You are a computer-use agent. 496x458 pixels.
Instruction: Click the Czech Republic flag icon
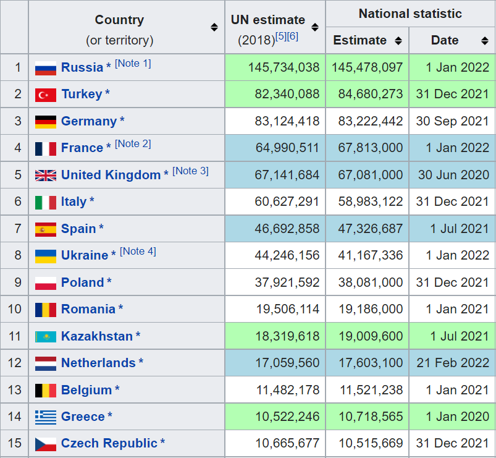46,444
